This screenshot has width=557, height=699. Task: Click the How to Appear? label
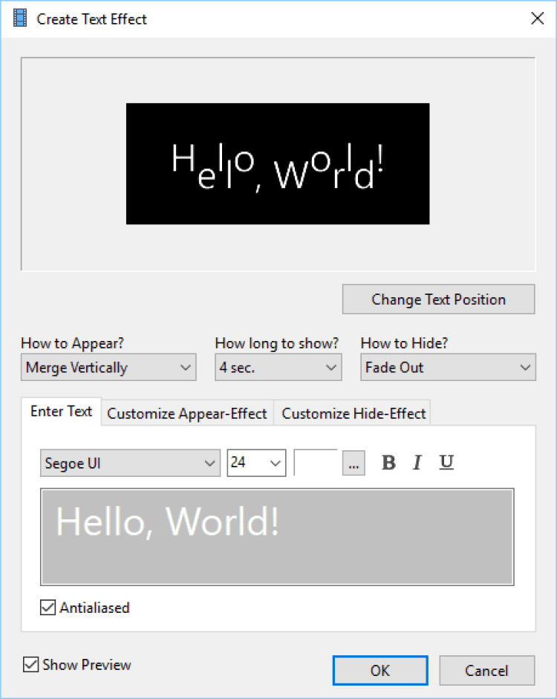72,343
